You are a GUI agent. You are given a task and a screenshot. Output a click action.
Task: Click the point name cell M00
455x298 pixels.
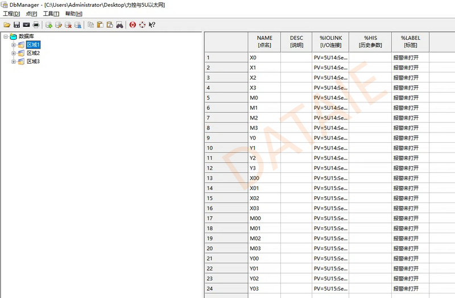pyautogui.click(x=264, y=218)
